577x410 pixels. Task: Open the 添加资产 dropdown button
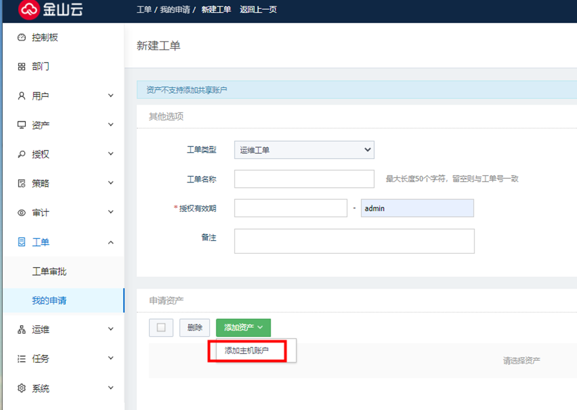[x=243, y=327]
